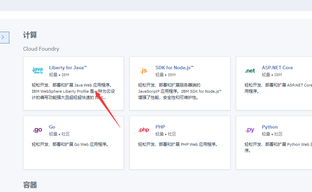
Task: Click '轻松开发、部署和扩展 Go Web 应用程序' text
Action: click(x=70, y=144)
